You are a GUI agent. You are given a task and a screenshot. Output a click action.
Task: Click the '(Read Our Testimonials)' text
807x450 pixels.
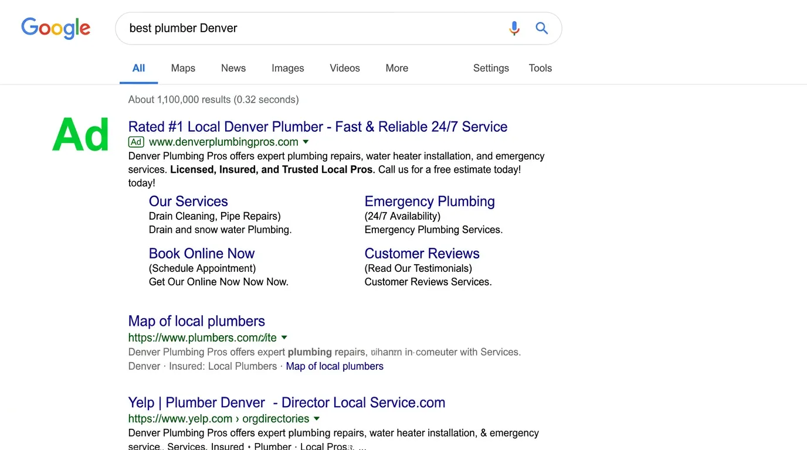point(418,268)
